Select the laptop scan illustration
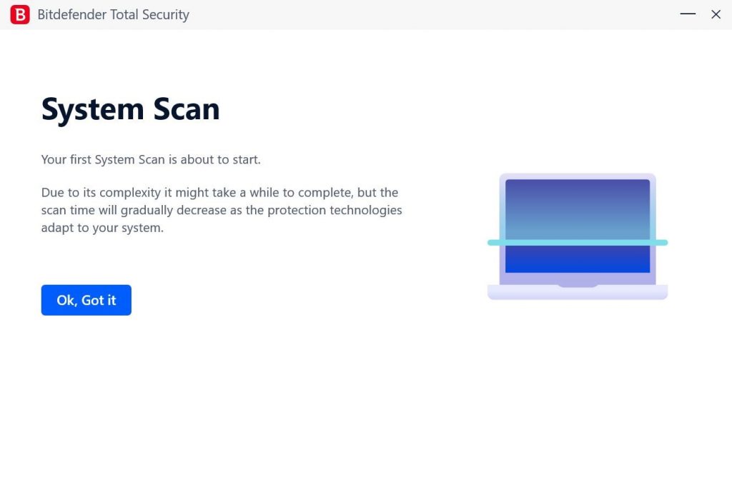This screenshot has height=487, width=732. (x=577, y=236)
